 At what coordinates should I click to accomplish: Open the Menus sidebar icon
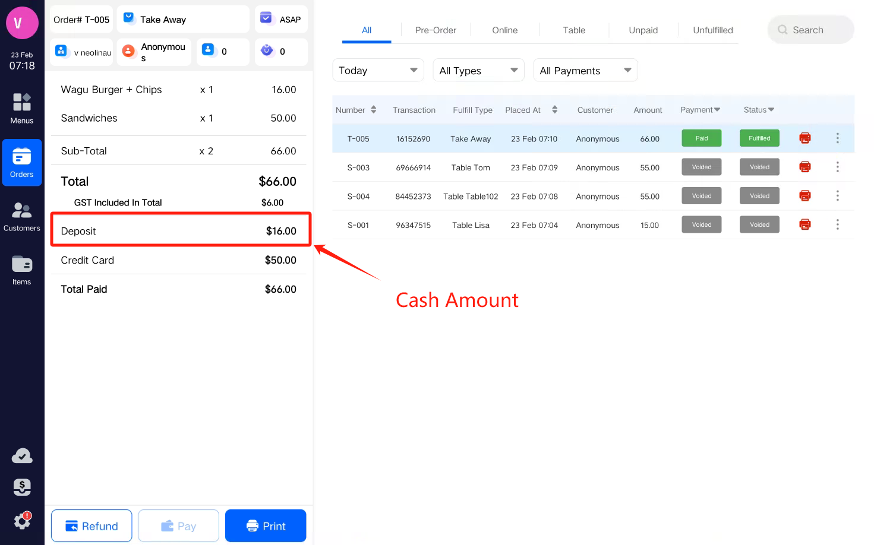pos(22,108)
